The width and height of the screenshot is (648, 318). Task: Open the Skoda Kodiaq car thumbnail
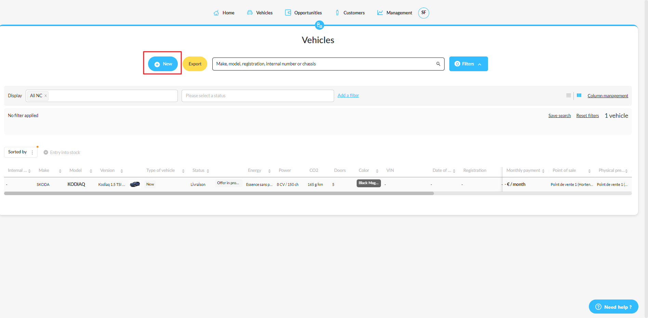[135, 184]
